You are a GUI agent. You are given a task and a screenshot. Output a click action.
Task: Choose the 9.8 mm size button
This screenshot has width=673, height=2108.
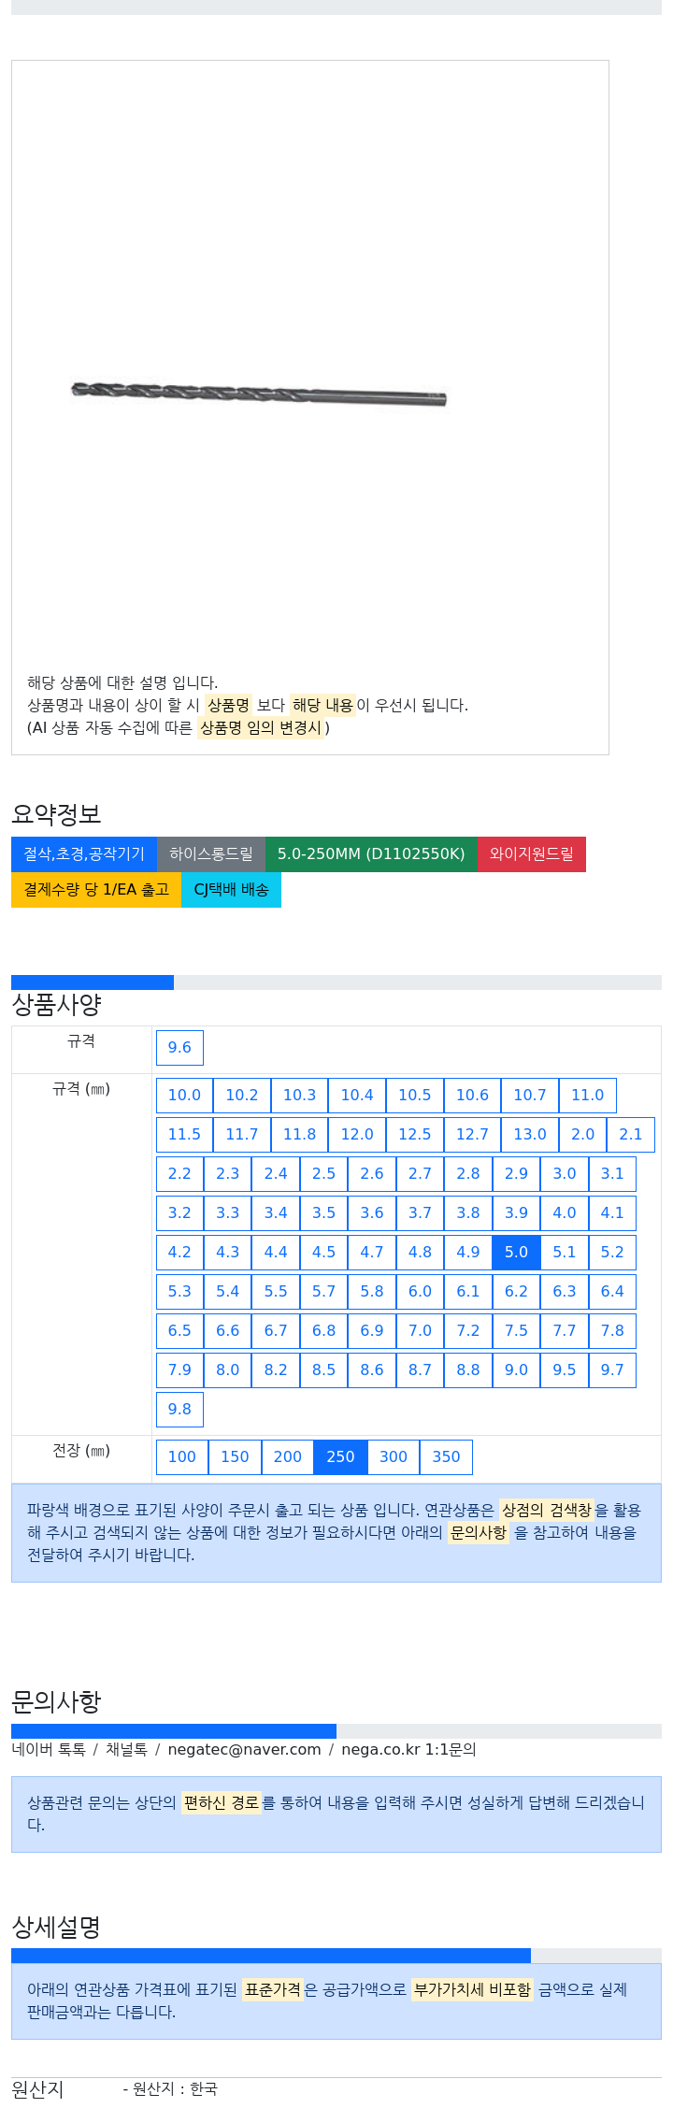click(x=179, y=1409)
